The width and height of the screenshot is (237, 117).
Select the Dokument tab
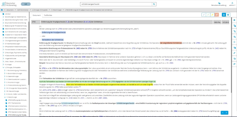tap(37, 16)
